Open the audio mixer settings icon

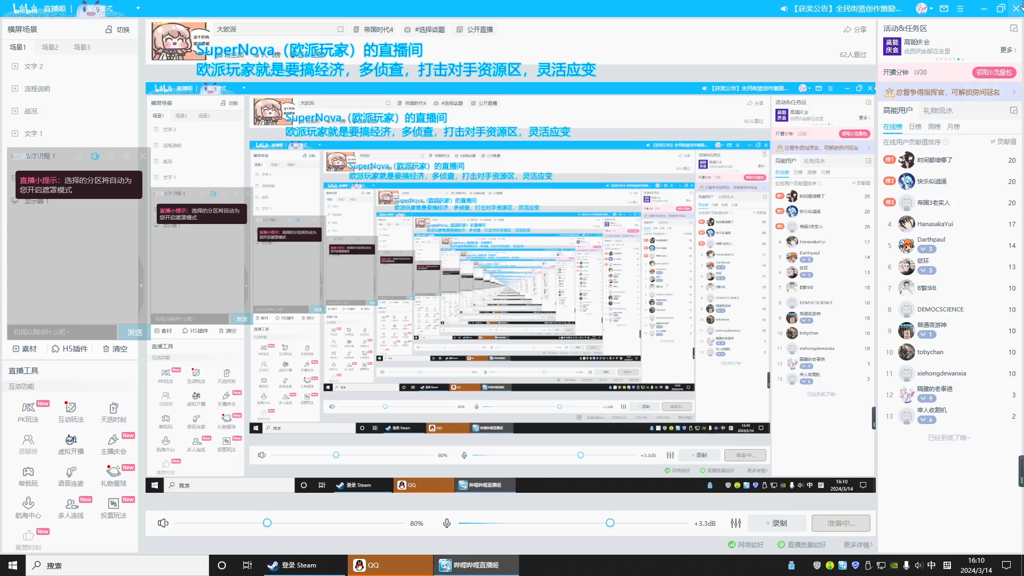click(x=736, y=523)
